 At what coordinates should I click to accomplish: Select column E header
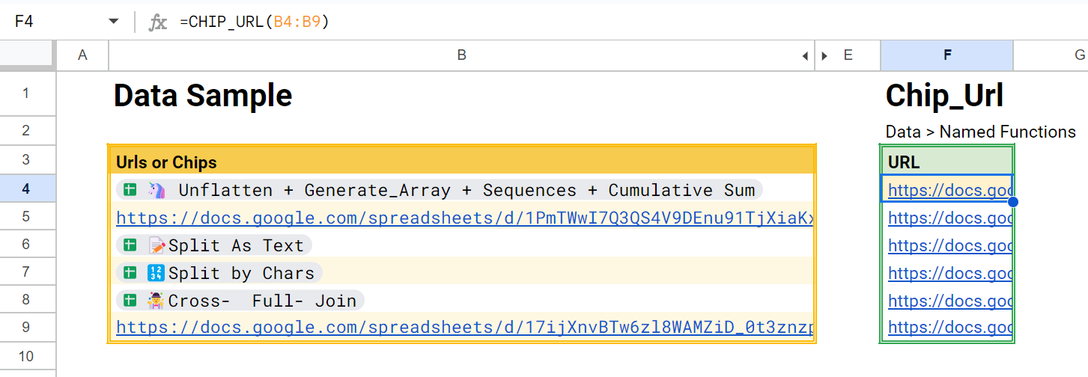(x=848, y=55)
